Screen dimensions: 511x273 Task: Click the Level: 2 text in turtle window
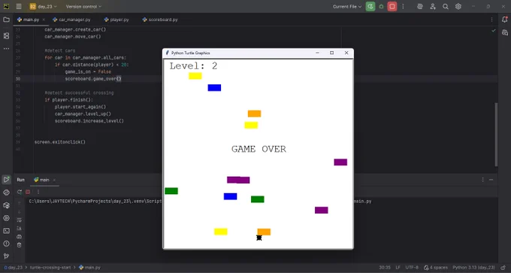(x=193, y=66)
